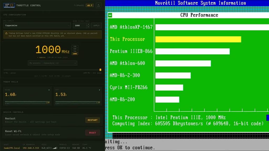The width and height of the screenshot is (269, 151).
Task: Click the VTT voltage history graph
Action: point(78,103)
